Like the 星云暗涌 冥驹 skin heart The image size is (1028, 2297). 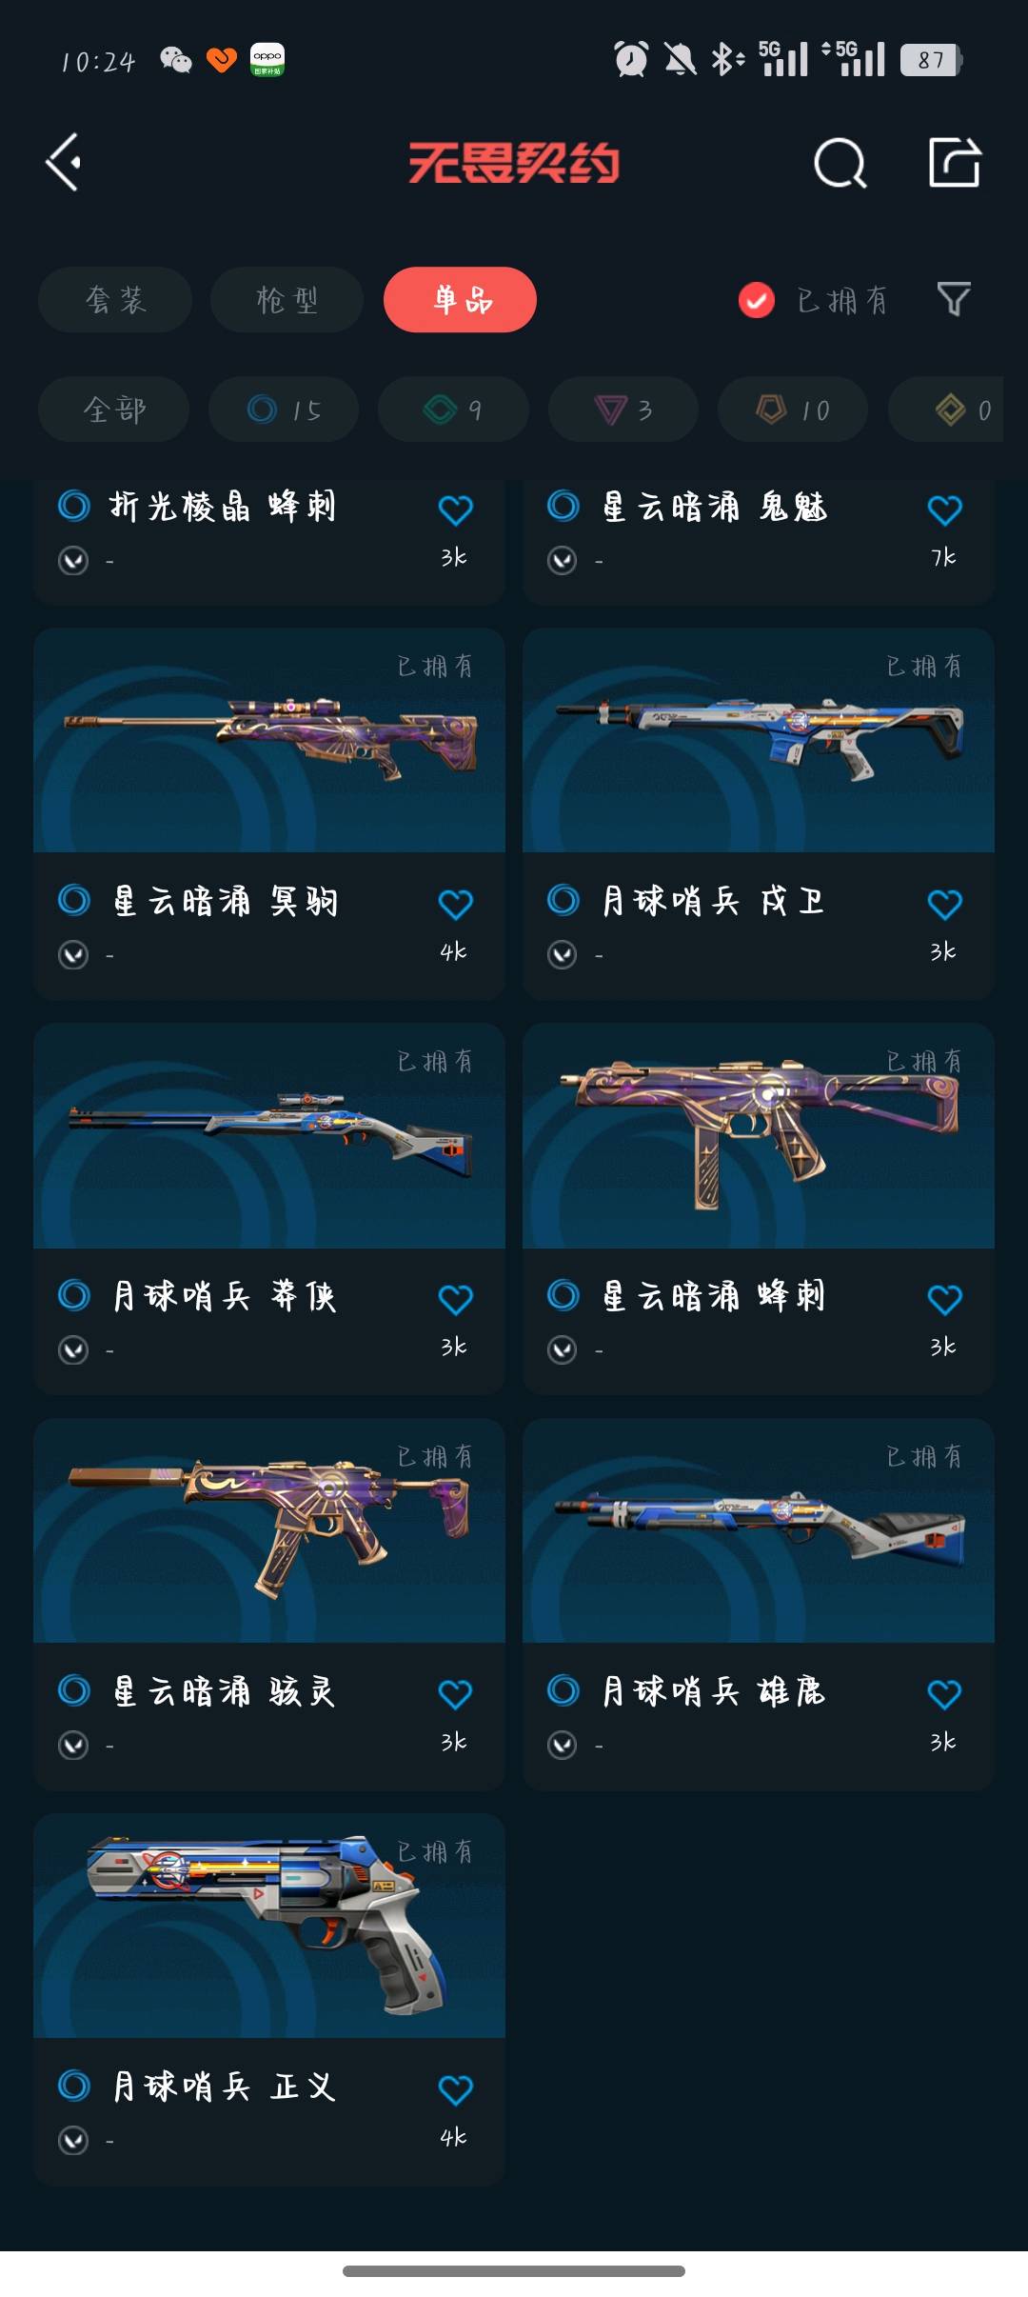pyautogui.click(x=455, y=904)
